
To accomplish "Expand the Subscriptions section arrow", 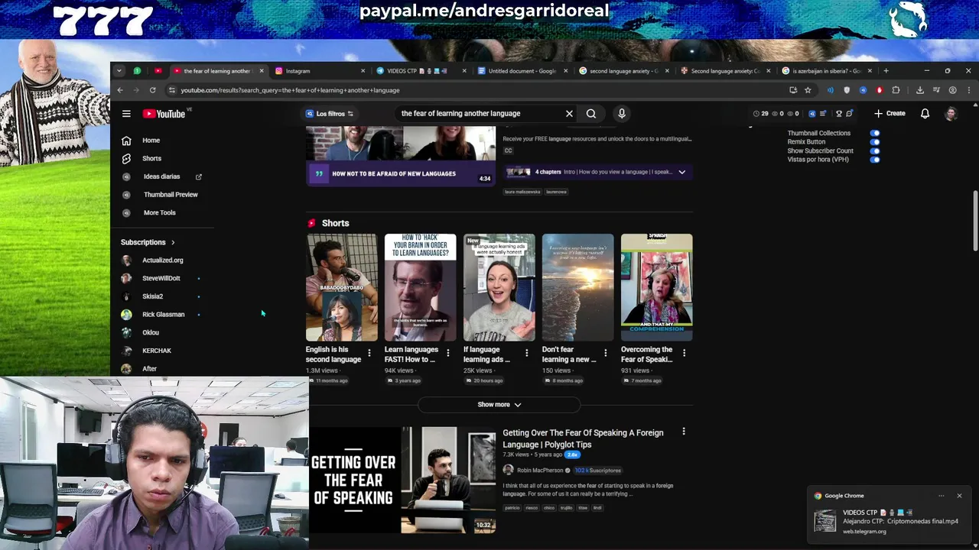I will 173,242.
